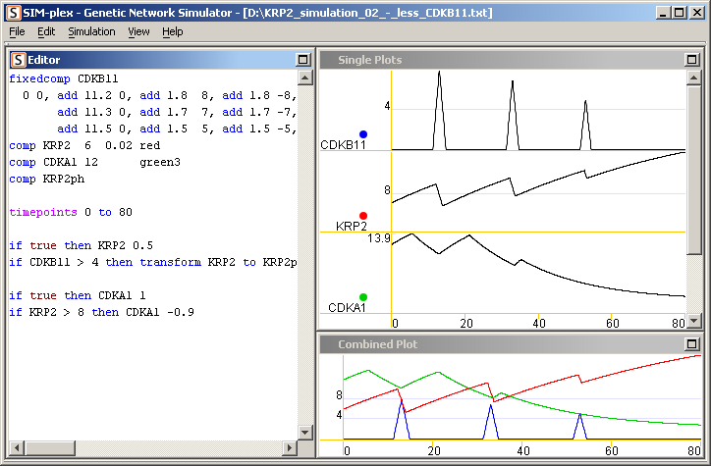Click the red KRP2 plot marker
Image resolution: width=711 pixels, height=466 pixels.
pos(363,216)
